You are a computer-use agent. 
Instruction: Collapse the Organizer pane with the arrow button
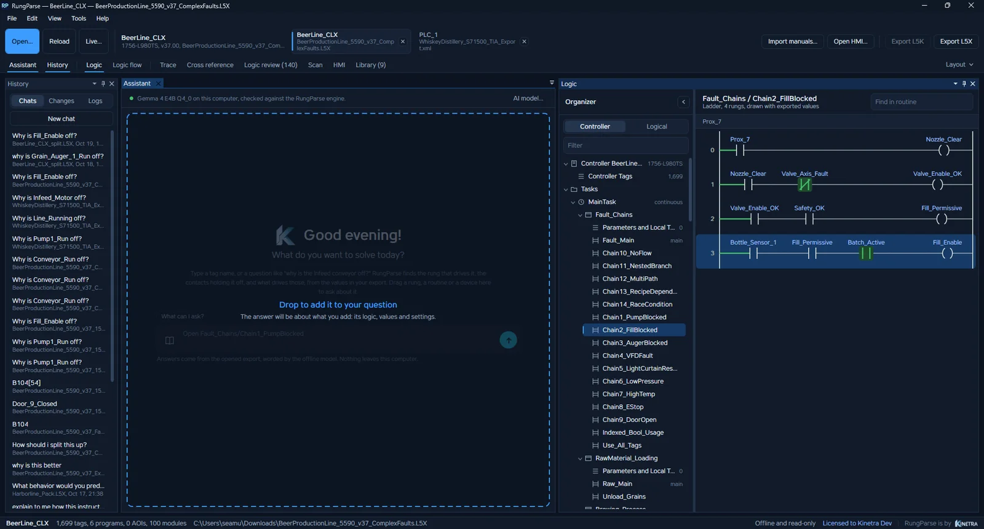click(683, 102)
